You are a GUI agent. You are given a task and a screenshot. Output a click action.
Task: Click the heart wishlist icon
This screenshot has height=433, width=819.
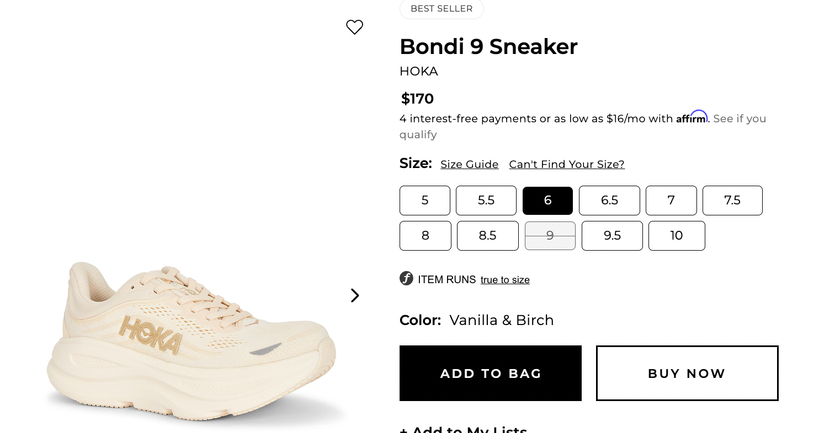354,27
